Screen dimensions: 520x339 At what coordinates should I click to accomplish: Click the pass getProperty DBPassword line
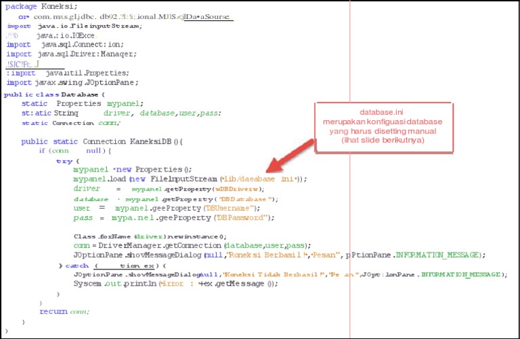[x=174, y=218]
